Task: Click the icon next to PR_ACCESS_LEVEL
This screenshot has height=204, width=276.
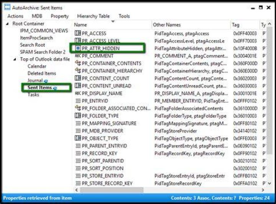Action: pyautogui.click(x=78, y=41)
